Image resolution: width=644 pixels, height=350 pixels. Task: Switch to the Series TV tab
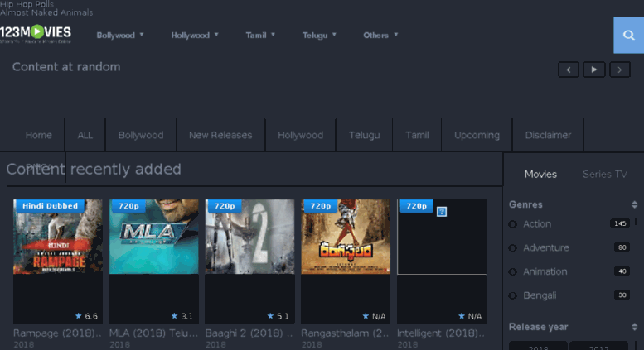pos(605,175)
